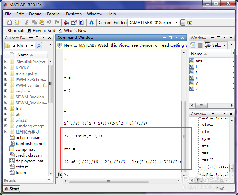Click the Undo arrow icon

(49, 22)
